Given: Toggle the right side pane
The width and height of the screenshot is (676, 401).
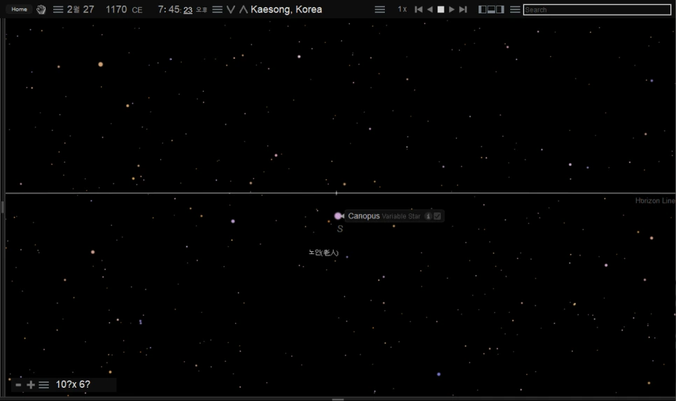Looking at the screenshot, I should [x=500, y=10].
